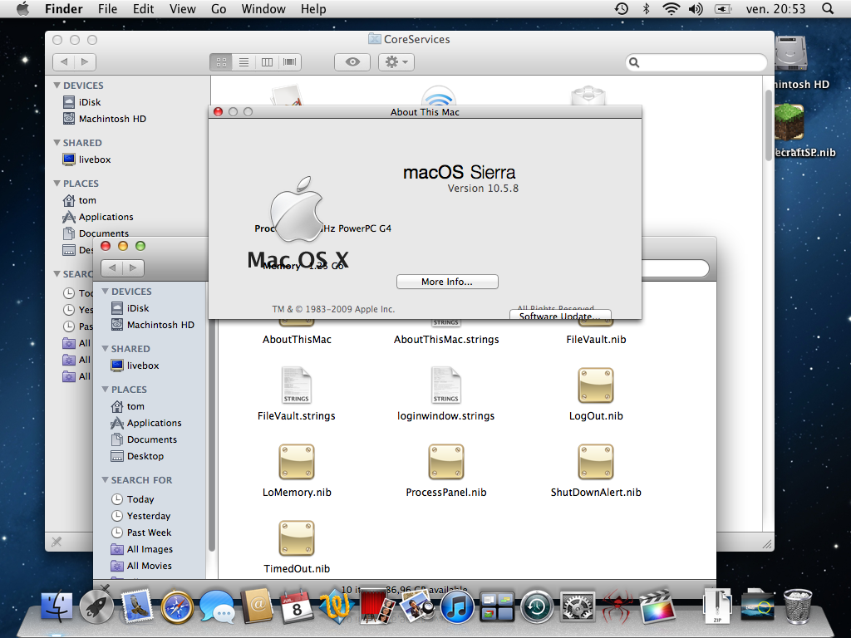This screenshot has width=851, height=638.
Task: Open Time Machine in the Dock
Action: tap(537, 607)
